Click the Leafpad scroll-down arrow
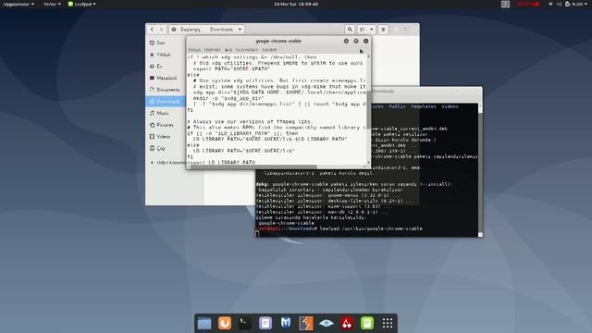 (x=368, y=163)
